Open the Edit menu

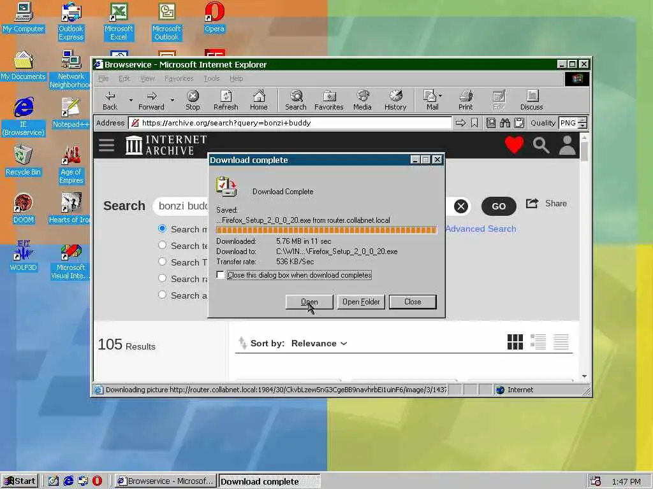[124, 78]
